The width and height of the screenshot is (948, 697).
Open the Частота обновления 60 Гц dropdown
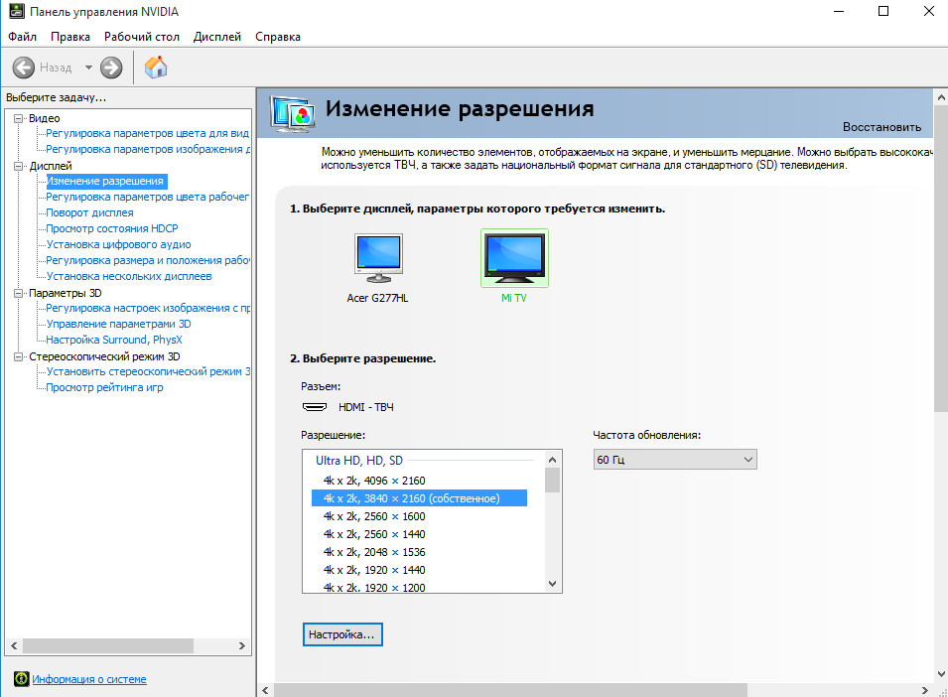(675, 460)
